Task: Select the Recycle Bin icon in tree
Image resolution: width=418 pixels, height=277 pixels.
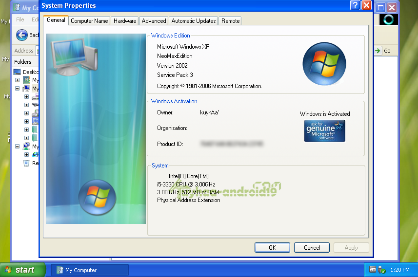Action: pyautogui.click(x=26, y=163)
